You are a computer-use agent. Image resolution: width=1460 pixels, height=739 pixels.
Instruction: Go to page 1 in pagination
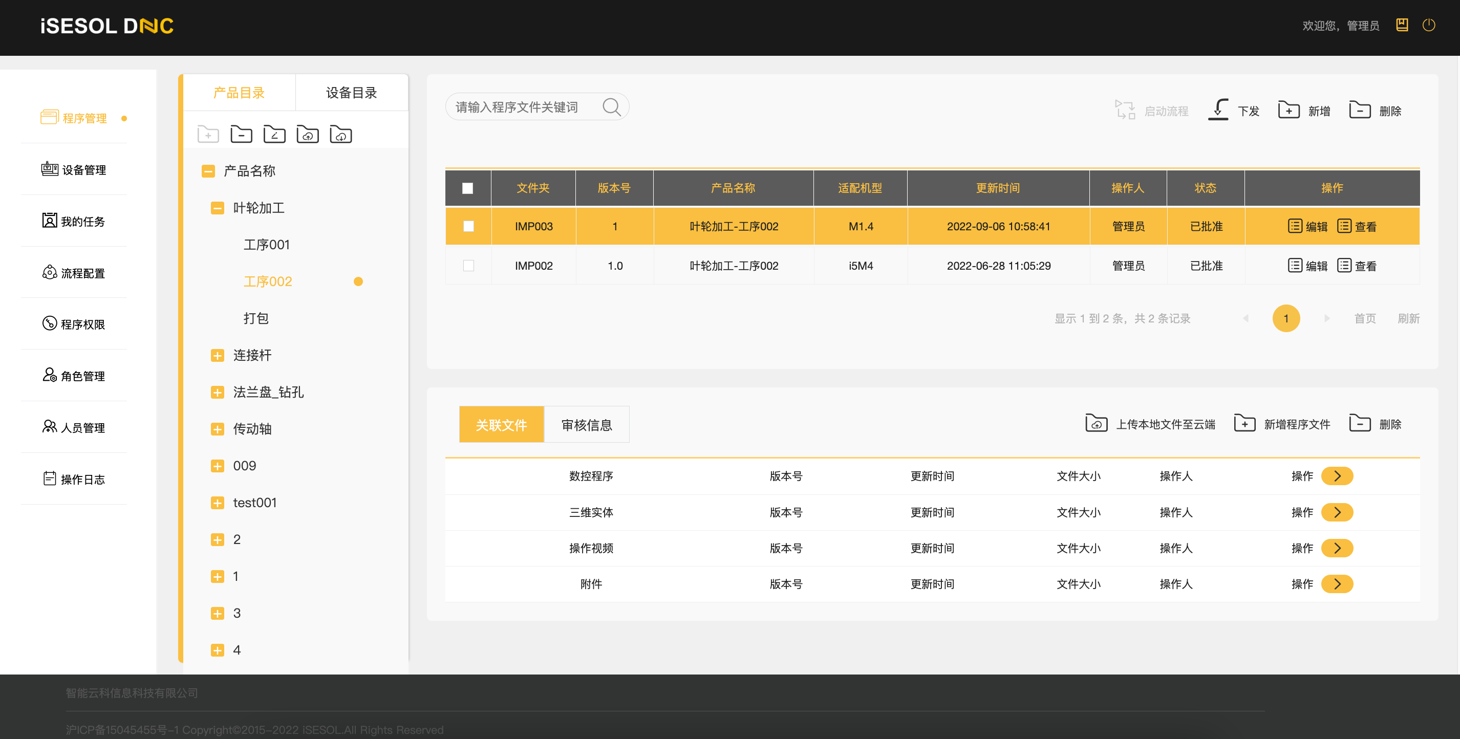tap(1286, 318)
